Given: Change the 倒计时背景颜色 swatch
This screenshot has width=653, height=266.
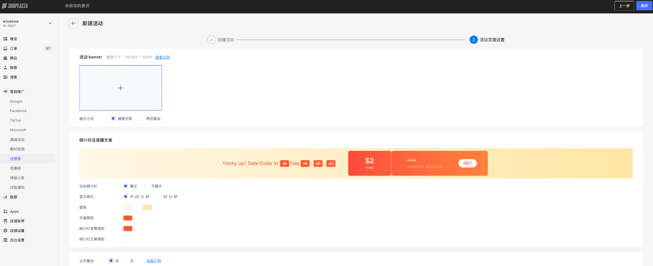Looking at the screenshot, I should pos(128,228).
